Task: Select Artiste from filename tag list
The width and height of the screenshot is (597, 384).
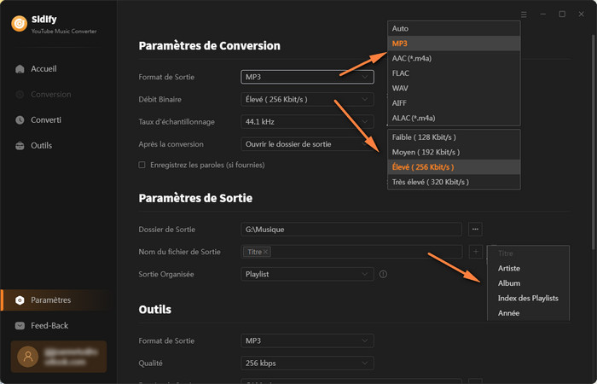Action: tap(509, 268)
